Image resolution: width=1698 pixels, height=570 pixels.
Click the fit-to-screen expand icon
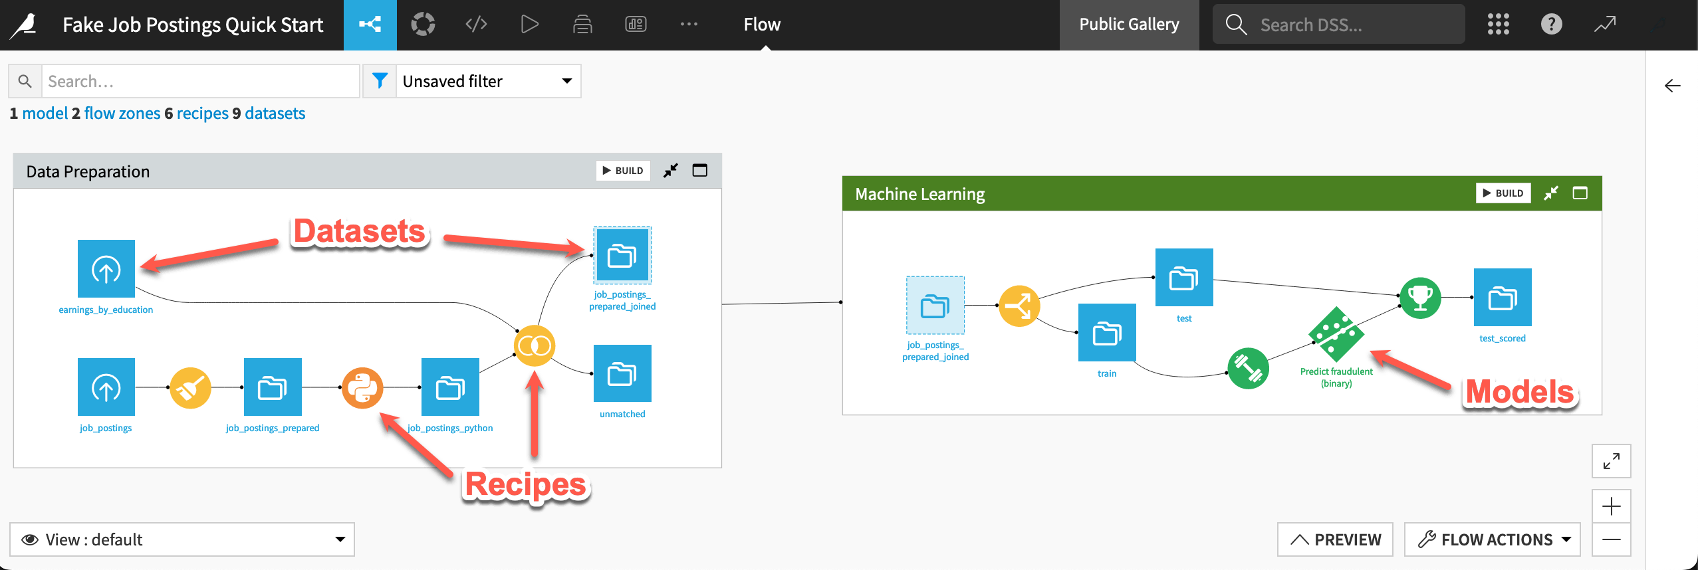(x=1612, y=461)
